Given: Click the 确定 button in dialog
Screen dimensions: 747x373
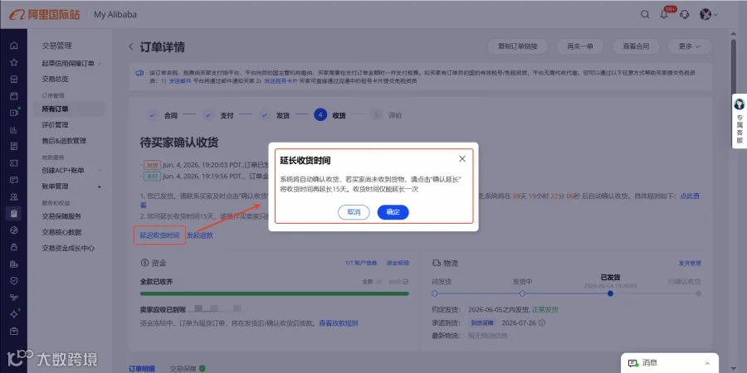Looking at the screenshot, I should (x=393, y=212).
